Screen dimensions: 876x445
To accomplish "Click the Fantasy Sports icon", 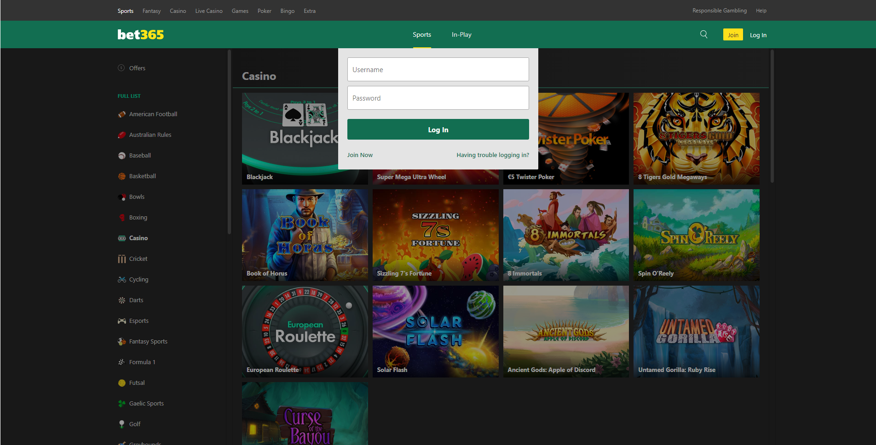I will [x=121, y=341].
